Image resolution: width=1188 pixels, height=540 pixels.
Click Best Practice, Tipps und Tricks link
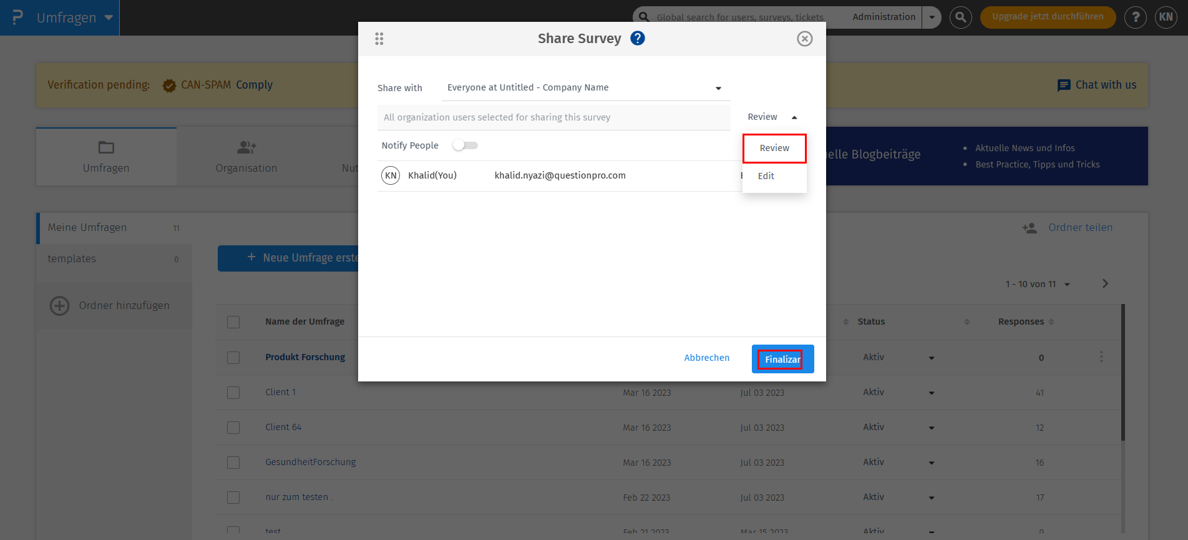pyautogui.click(x=1037, y=165)
